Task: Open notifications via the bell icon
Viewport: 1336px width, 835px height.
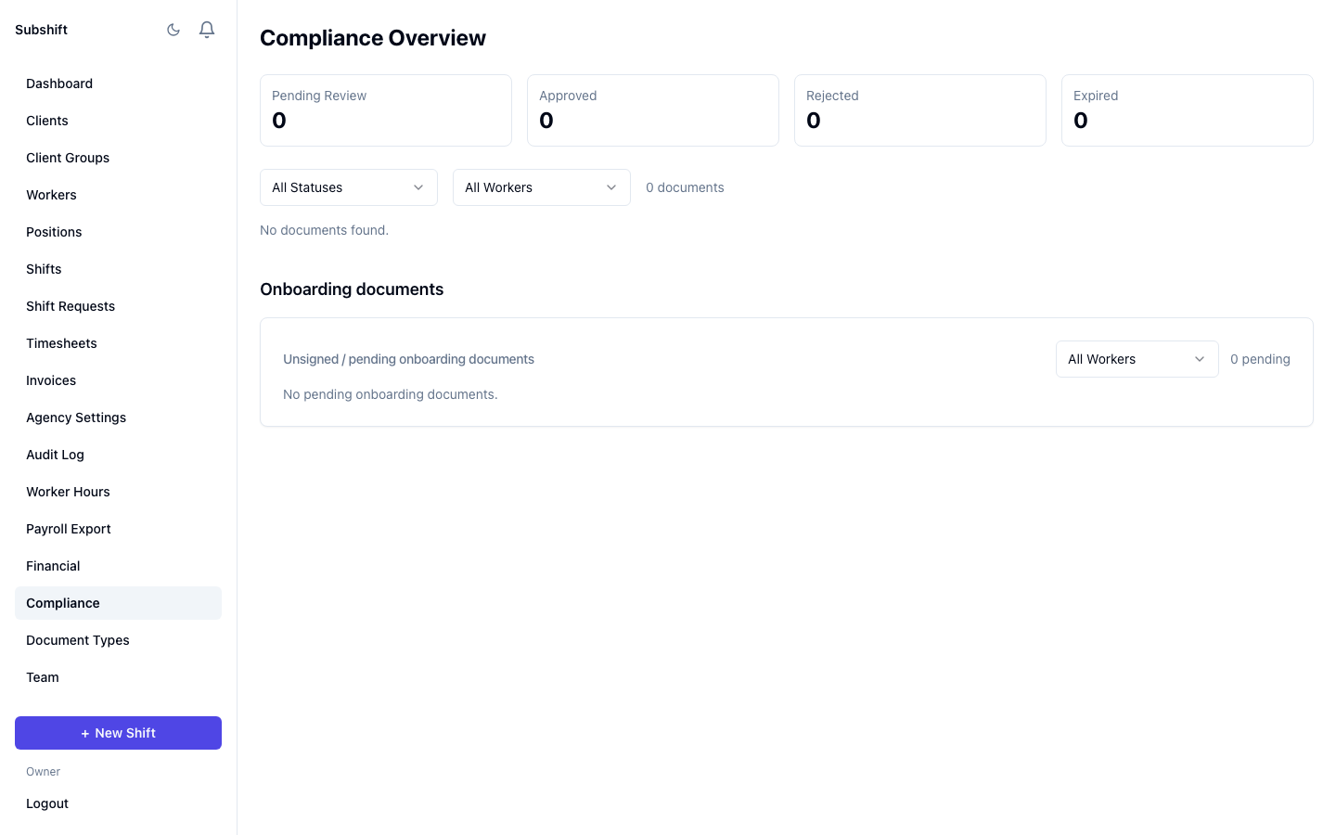Action: pyautogui.click(x=206, y=29)
